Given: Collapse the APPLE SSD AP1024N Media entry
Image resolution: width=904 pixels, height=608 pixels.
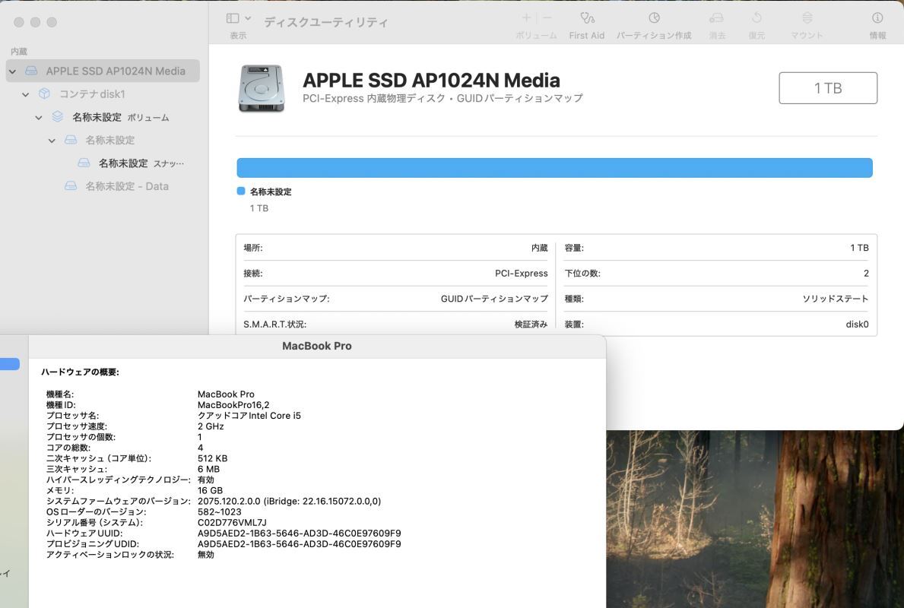Looking at the screenshot, I should (x=12, y=70).
